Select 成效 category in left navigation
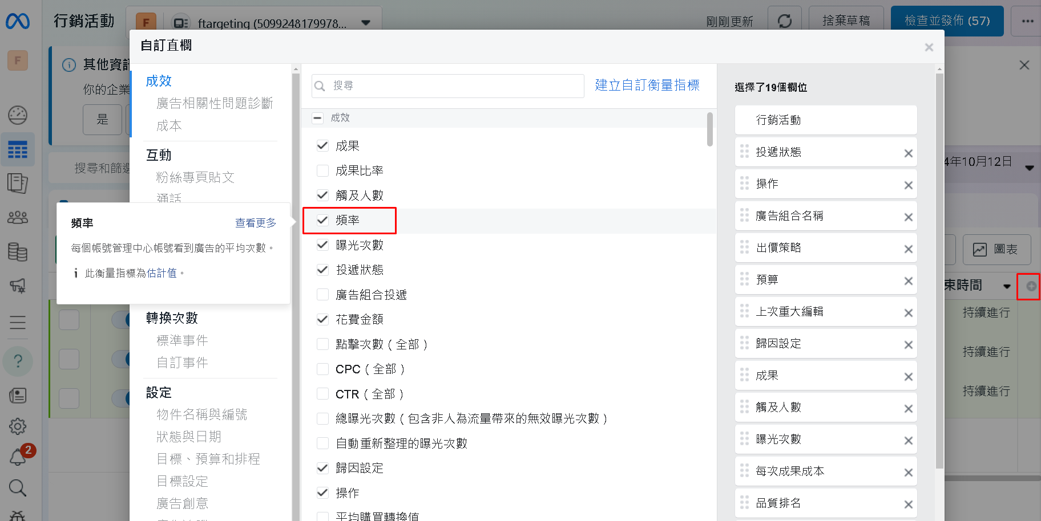 (x=159, y=81)
